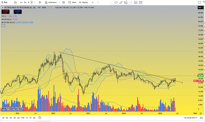Image resolution: width=205 pixels, height=122 pixels.
Task: Open the candlestick chart type selector
Action: pos(40,2)
